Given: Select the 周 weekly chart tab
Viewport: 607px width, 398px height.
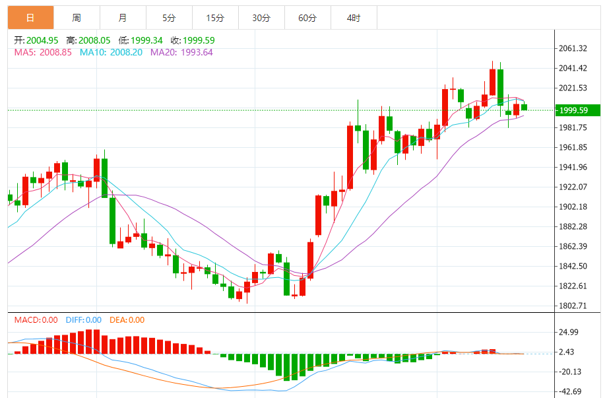Looking at the screenshot, I should [77, 18].
